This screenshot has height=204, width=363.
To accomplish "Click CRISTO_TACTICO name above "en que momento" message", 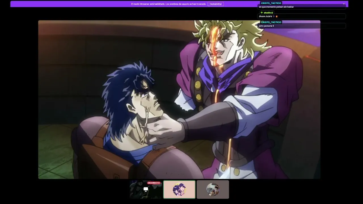I will pos(271,3).
